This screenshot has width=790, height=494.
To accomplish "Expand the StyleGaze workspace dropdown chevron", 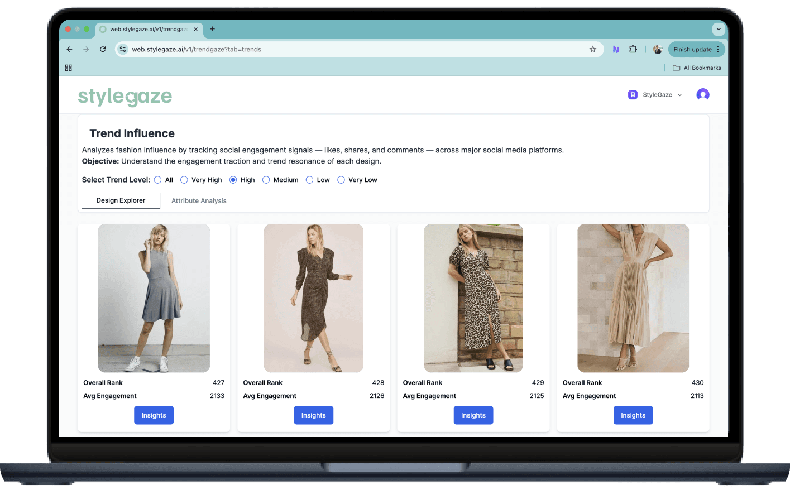I will pyautogui.click(x=679, y=94).
